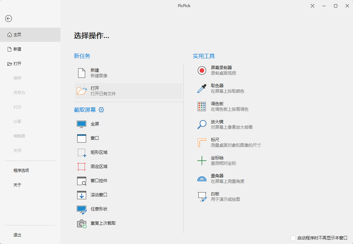
Task: Click the 重复上次截取 camera icon
Action: coord(82,224)
